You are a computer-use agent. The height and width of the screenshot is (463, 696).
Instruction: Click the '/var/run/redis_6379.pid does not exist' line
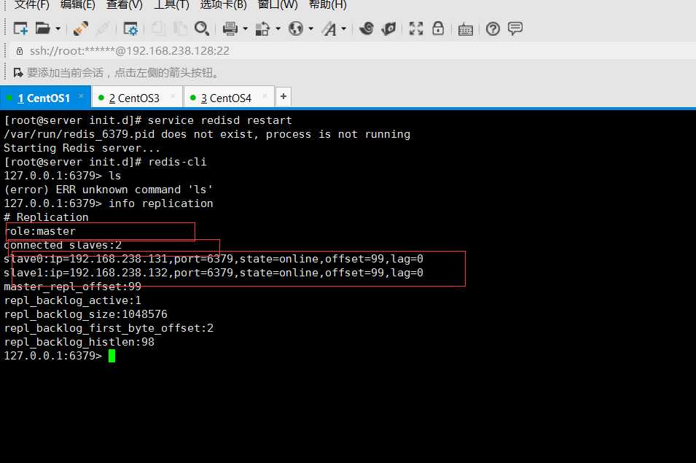click(207, 134)
